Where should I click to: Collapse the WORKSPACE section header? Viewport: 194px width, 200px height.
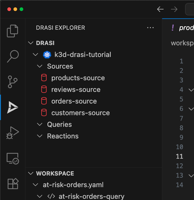[55, 173]
